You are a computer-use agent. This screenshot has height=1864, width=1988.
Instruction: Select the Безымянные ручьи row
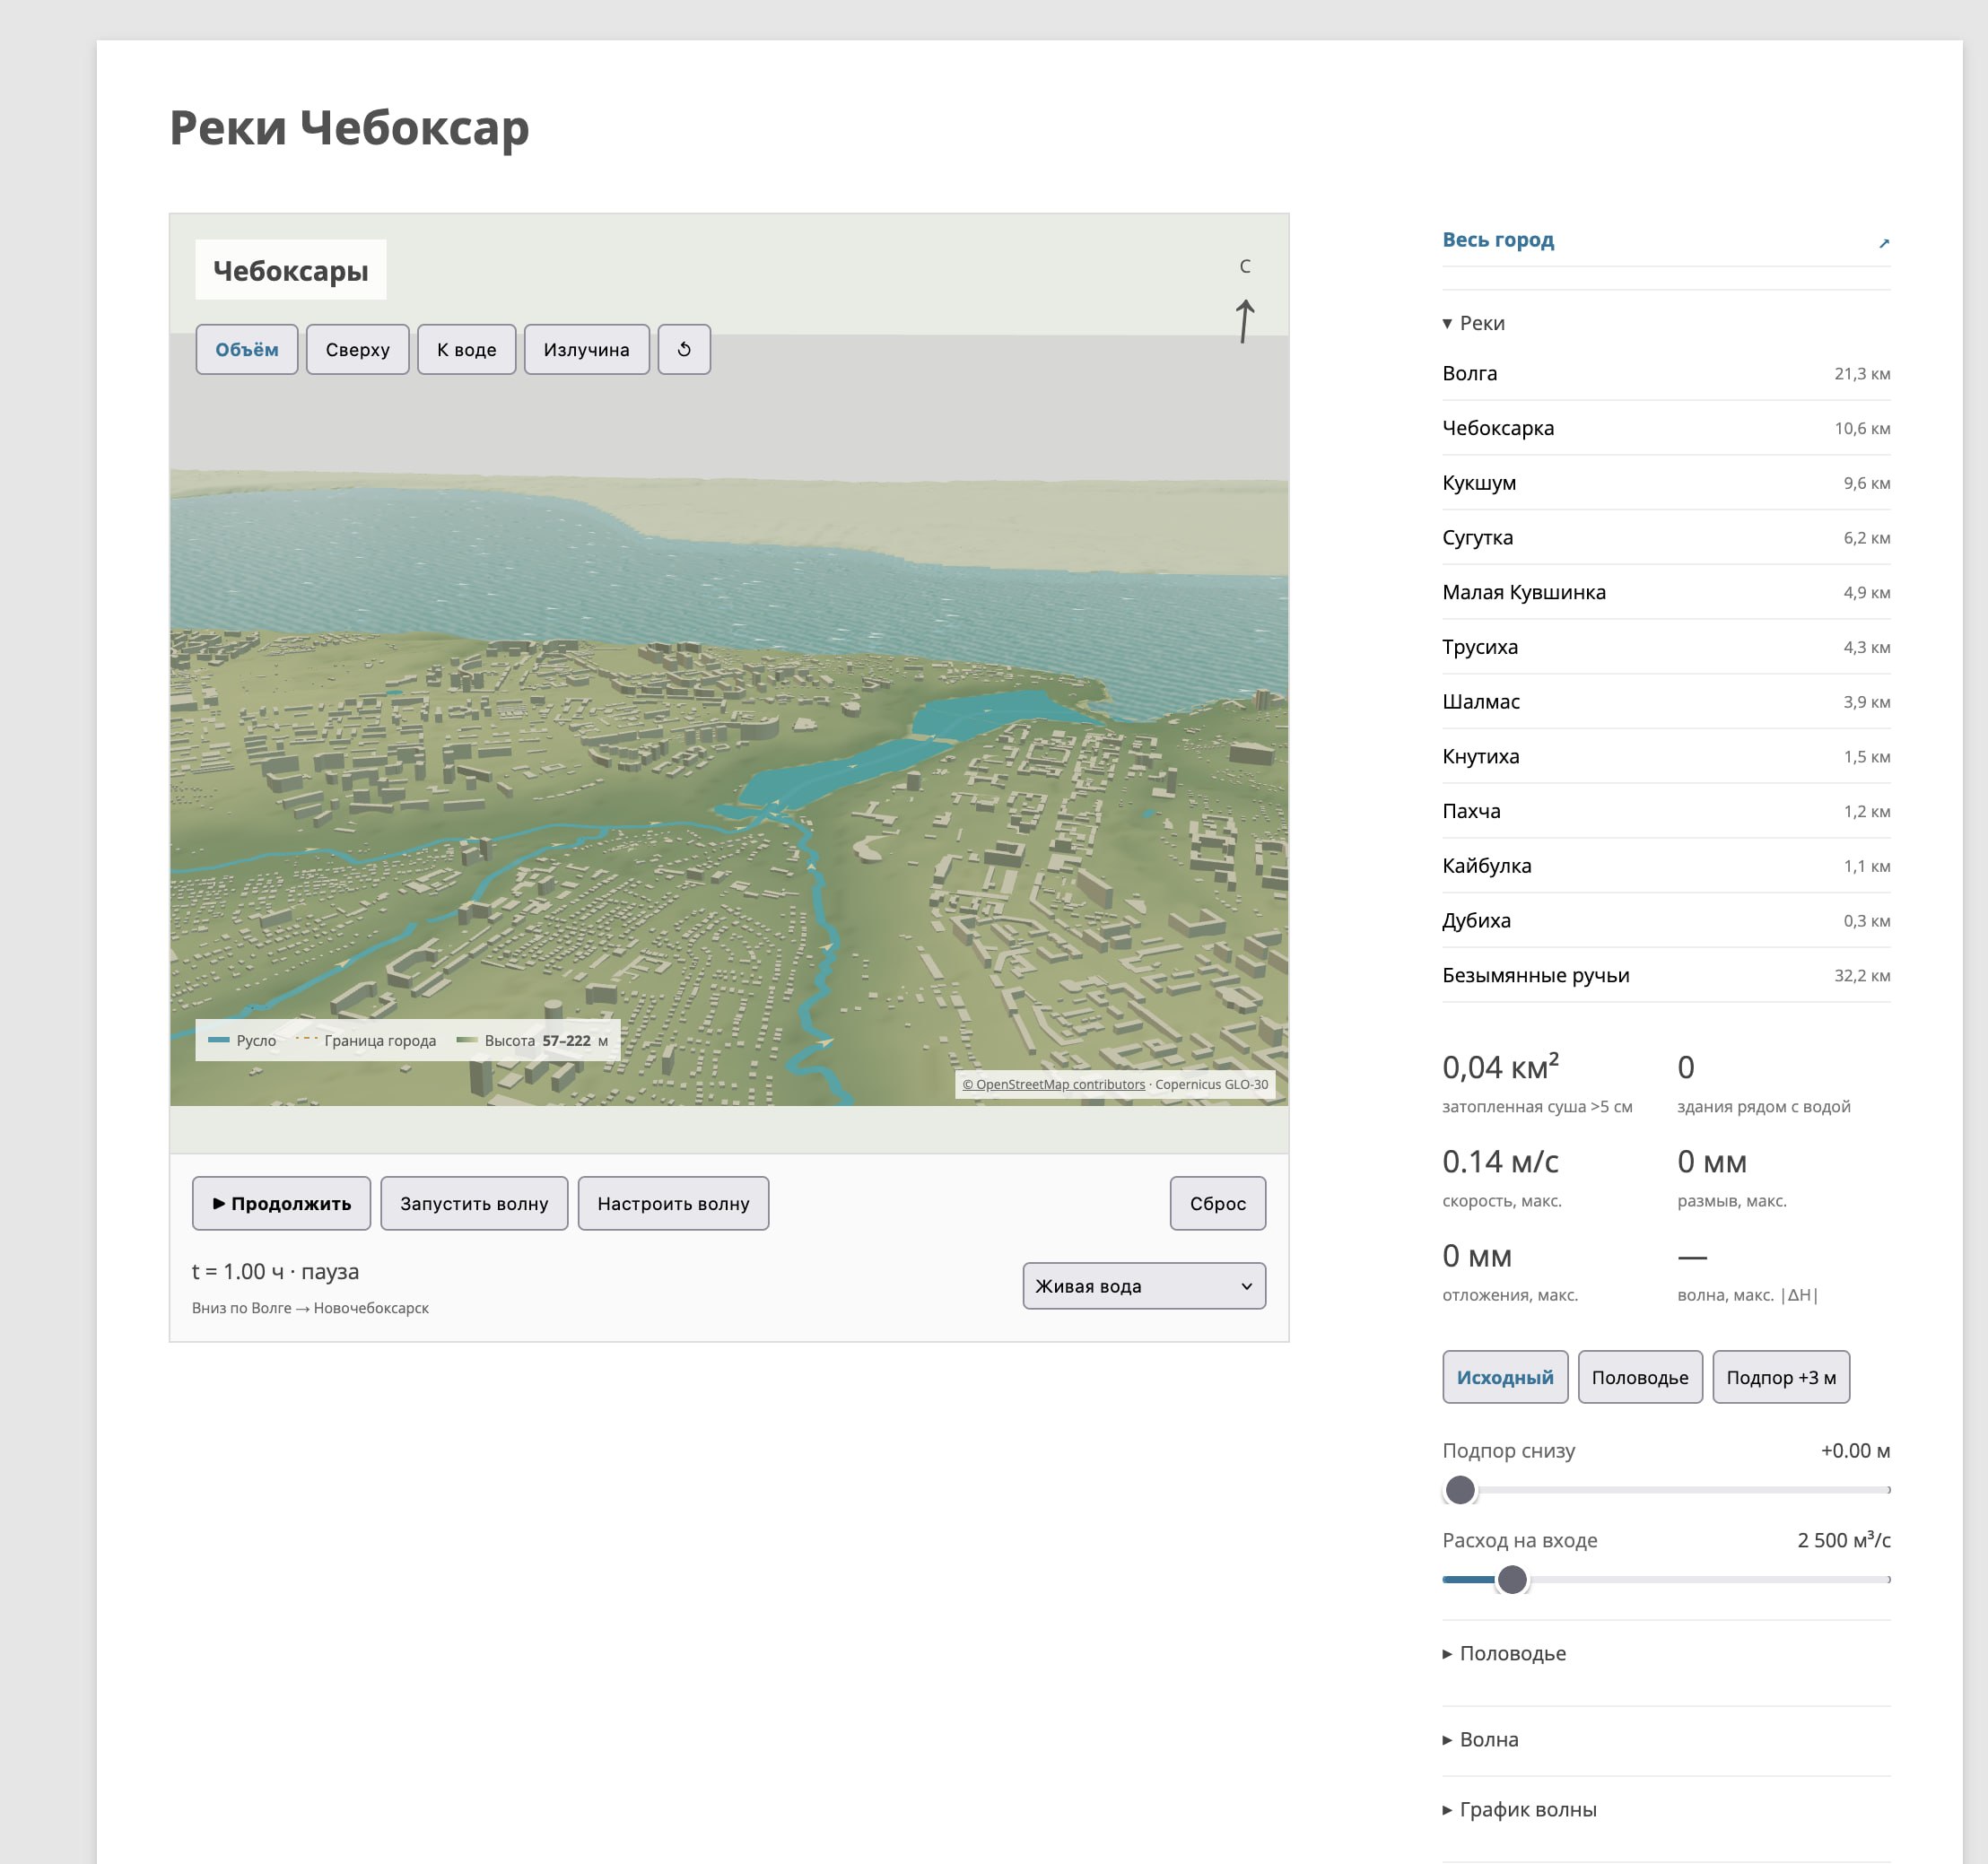1665,975
